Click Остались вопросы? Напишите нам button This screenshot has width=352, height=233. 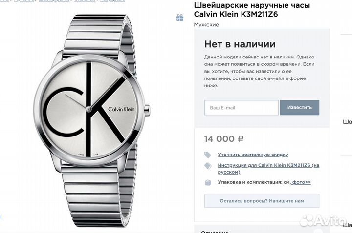(262, 201)
